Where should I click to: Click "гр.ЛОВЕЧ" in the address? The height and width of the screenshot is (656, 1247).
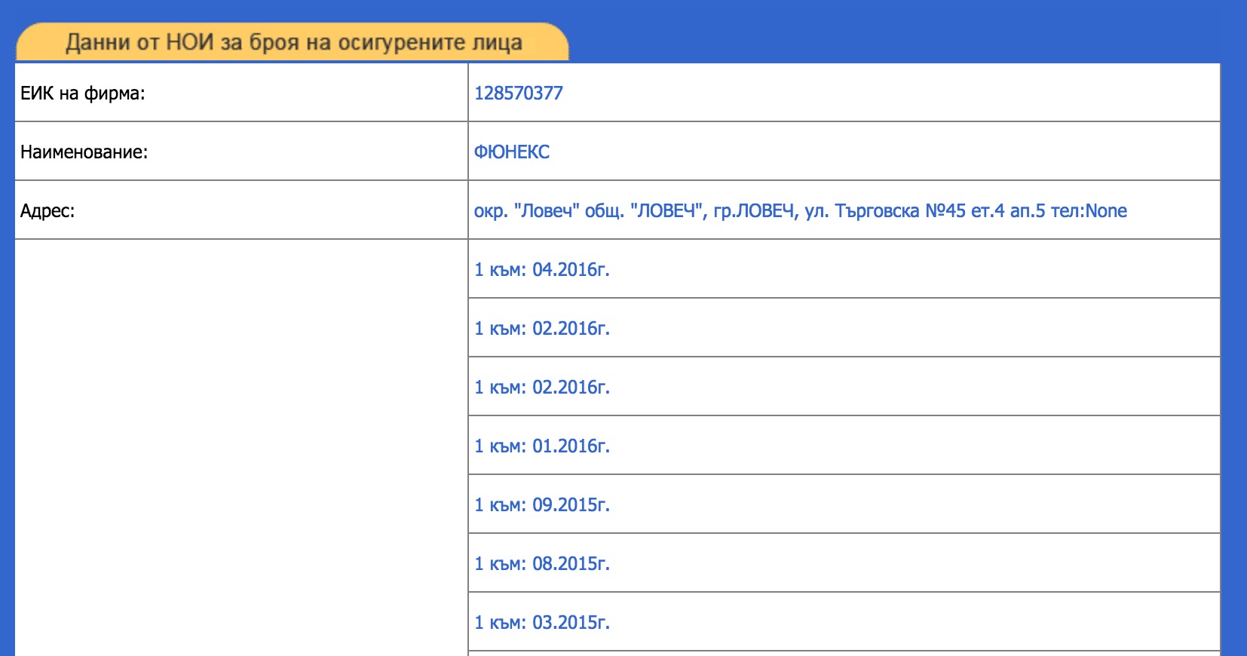click(x=755, y=210)
